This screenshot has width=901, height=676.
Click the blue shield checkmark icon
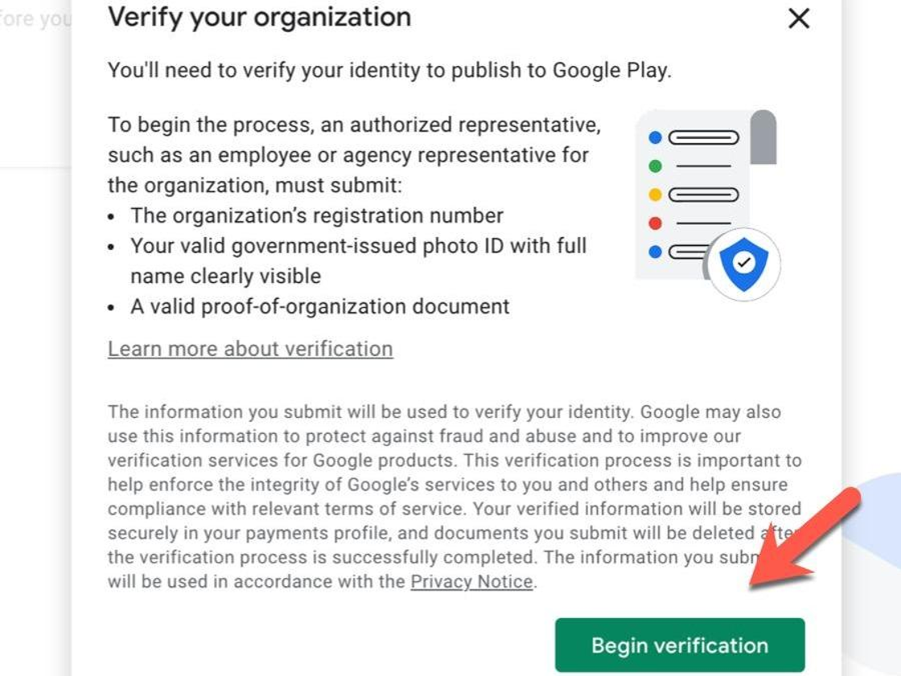744,264
